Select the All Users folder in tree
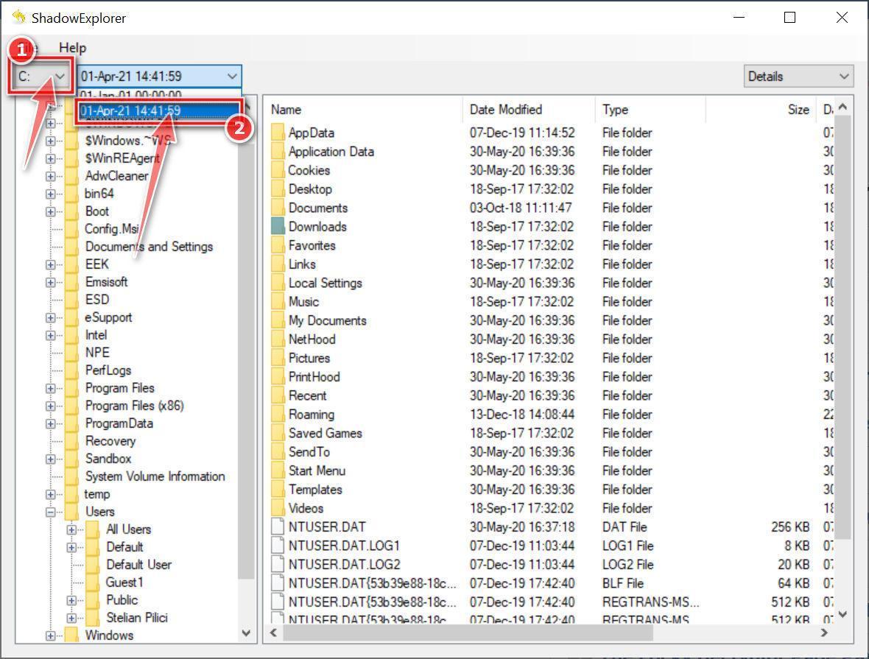 [x=129, y=529]
